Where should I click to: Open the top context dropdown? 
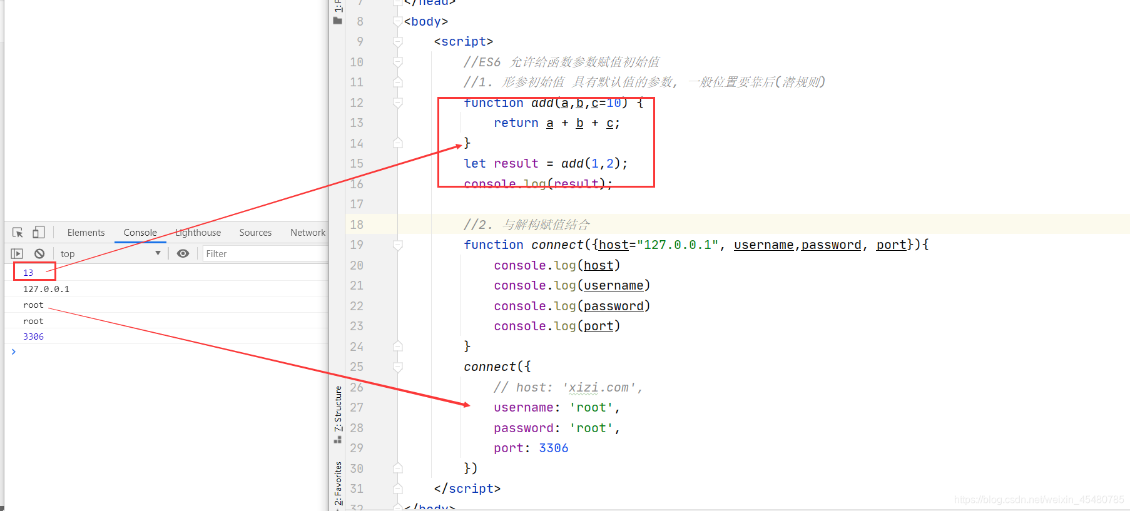point(111,253)
